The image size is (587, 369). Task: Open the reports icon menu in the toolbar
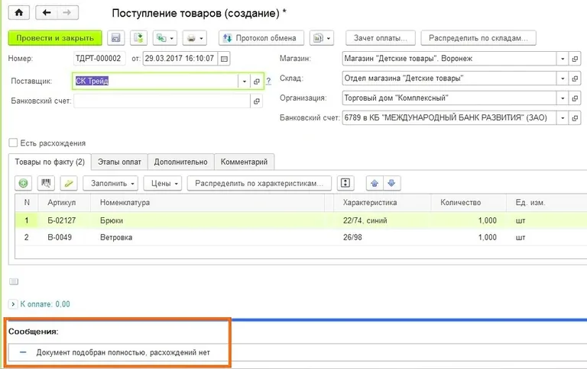coord(322,38)
